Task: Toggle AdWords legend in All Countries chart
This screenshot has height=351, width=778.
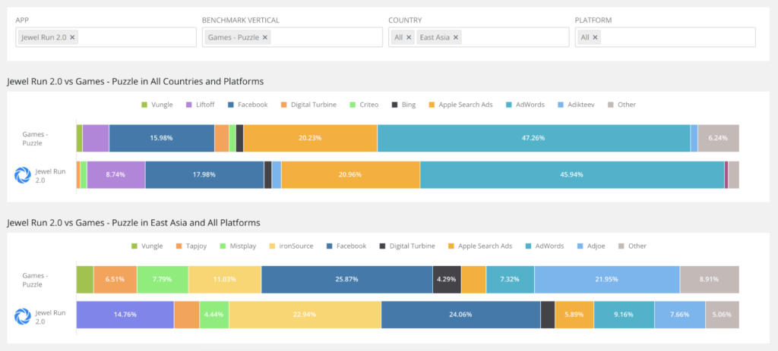Action: 525,105
